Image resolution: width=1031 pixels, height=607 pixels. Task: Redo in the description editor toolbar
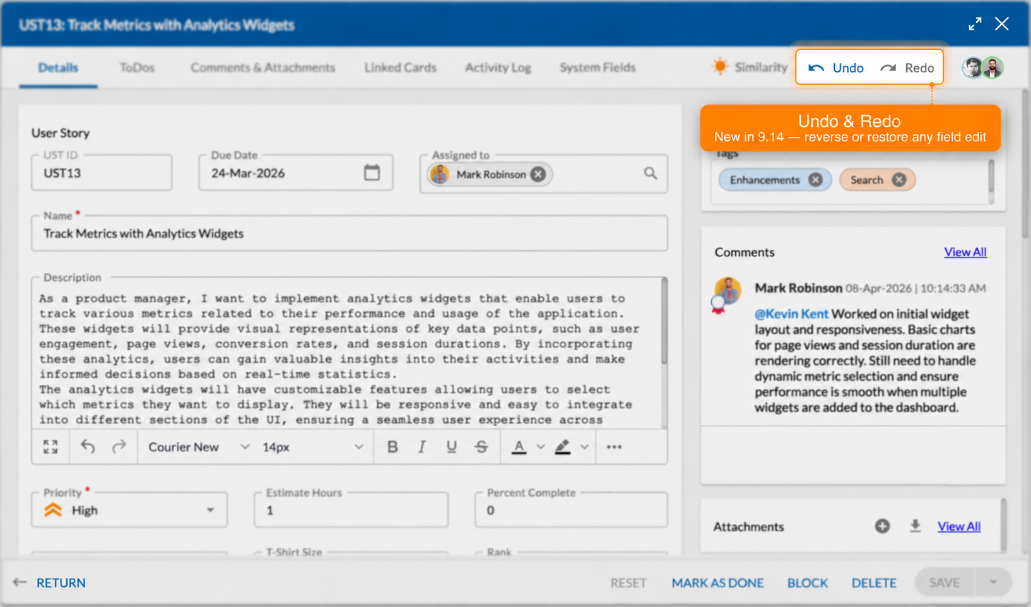coord(119,447)
